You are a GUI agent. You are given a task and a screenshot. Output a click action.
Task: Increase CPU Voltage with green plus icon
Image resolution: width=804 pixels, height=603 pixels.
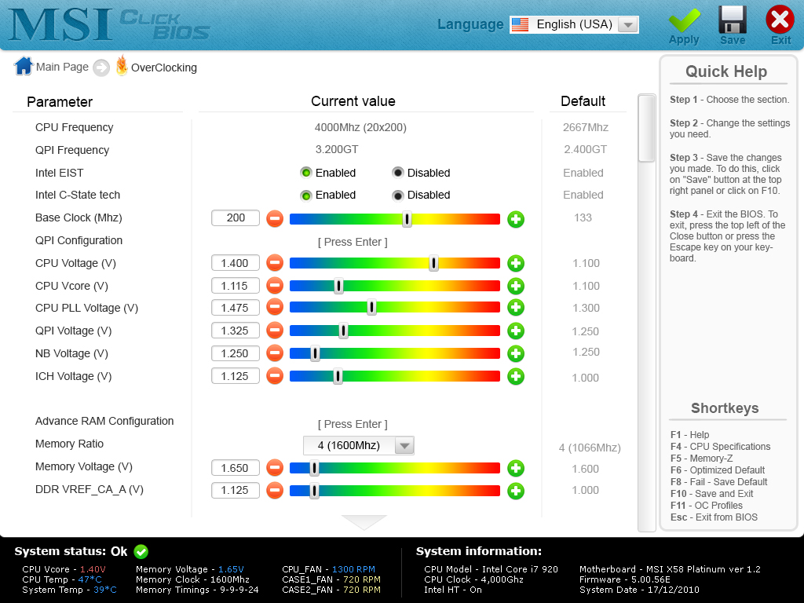[x=516, y=264]
